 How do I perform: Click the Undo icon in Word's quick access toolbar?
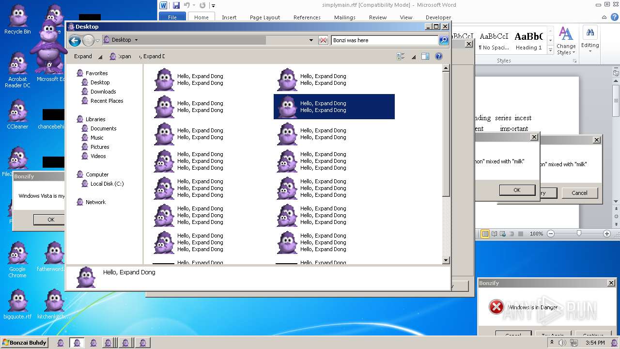pyautogui.click(x=187, y=5)
